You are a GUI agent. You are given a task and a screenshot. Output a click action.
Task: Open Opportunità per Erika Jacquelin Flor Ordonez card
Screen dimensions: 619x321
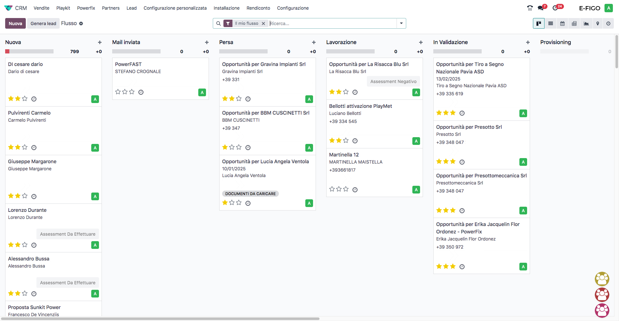click(x=481, y=246)
